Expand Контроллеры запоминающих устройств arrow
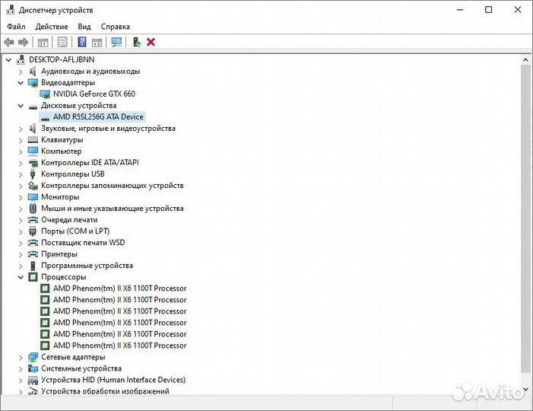 tap(21, 186)
